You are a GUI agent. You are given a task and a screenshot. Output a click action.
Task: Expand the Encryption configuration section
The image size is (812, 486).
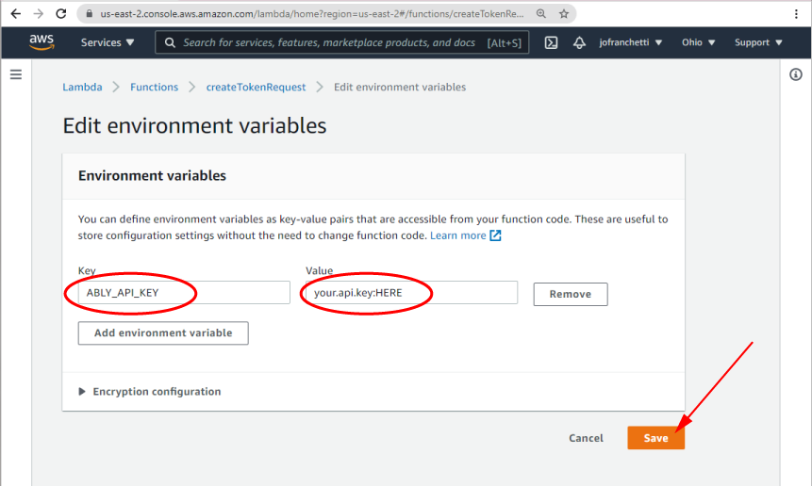click(150, 392)
